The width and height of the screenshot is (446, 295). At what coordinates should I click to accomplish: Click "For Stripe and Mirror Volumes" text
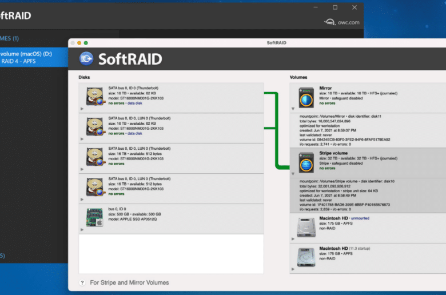[x=129, y=282]
